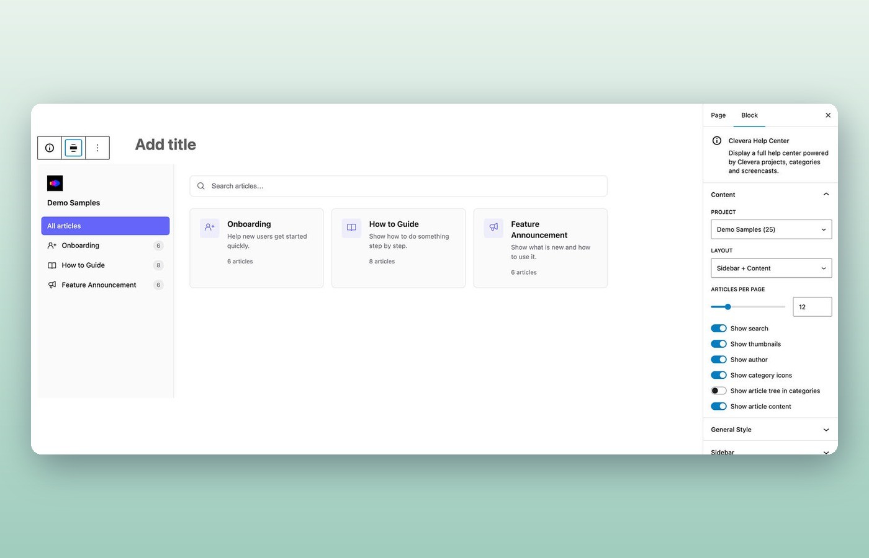Disable Show category icons switch

coord(719,375)
